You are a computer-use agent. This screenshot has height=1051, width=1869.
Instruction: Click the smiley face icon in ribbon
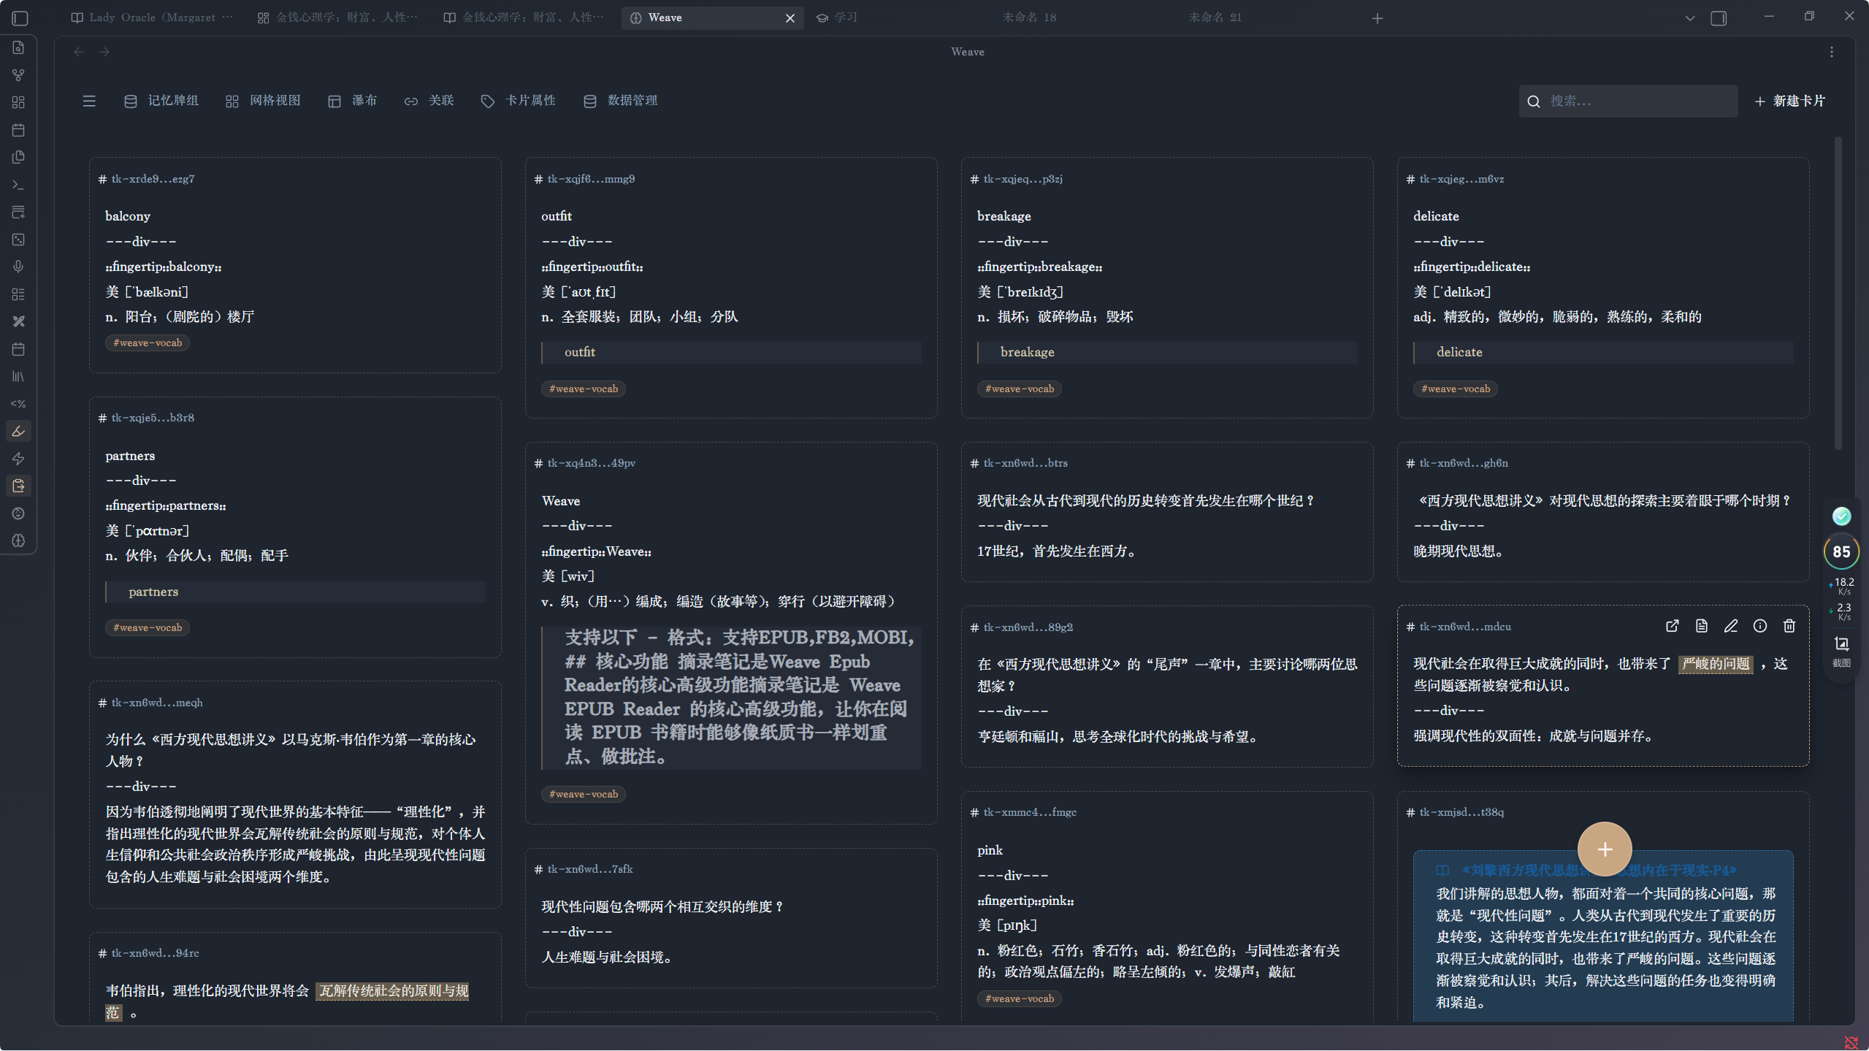[18, 513]
